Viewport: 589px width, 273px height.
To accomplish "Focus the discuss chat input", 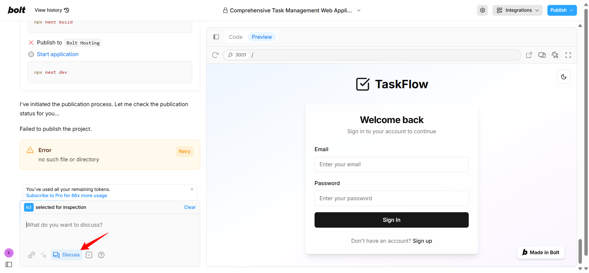I will pyautogui.click(x=110, y=225).
